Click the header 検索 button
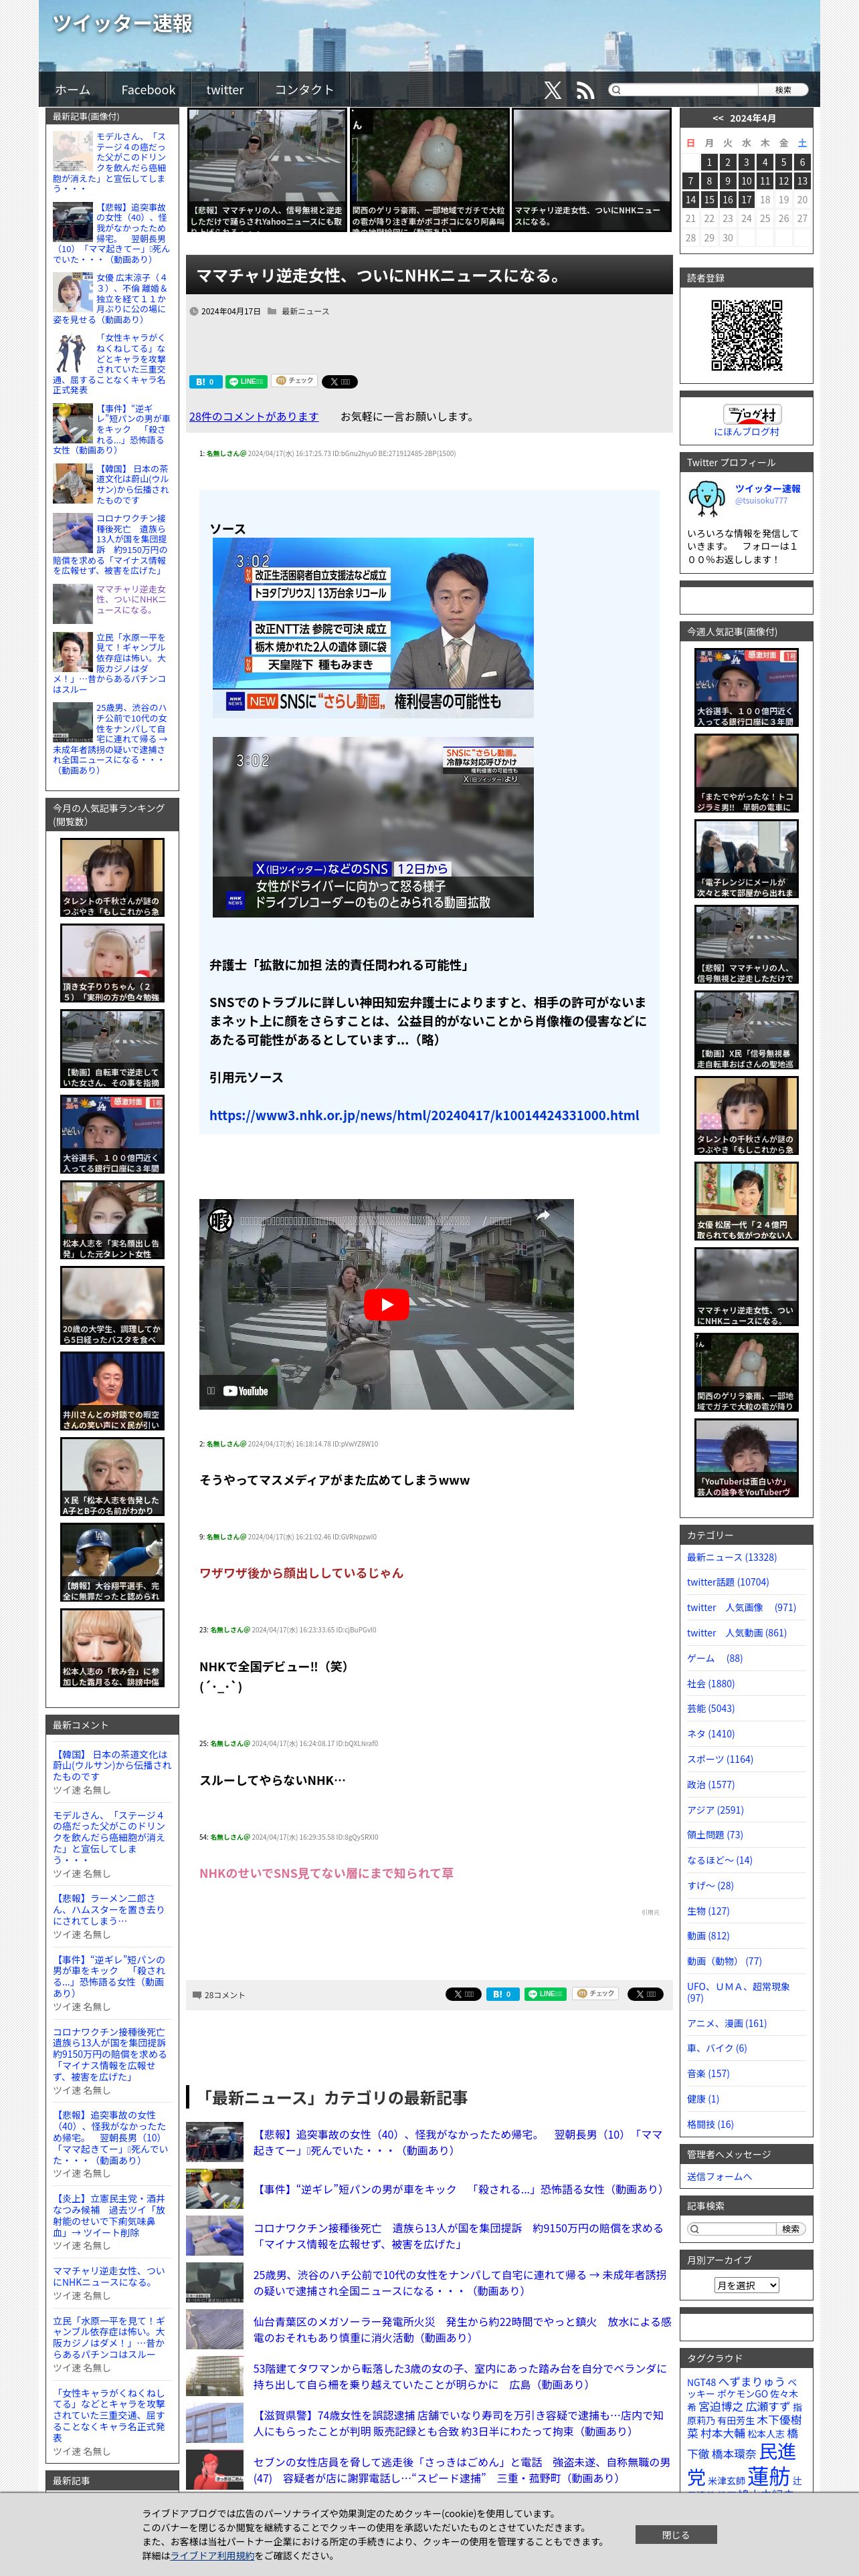Image resolution: width=859 pixels, height=2576 pixels. [x=783, y=90]
